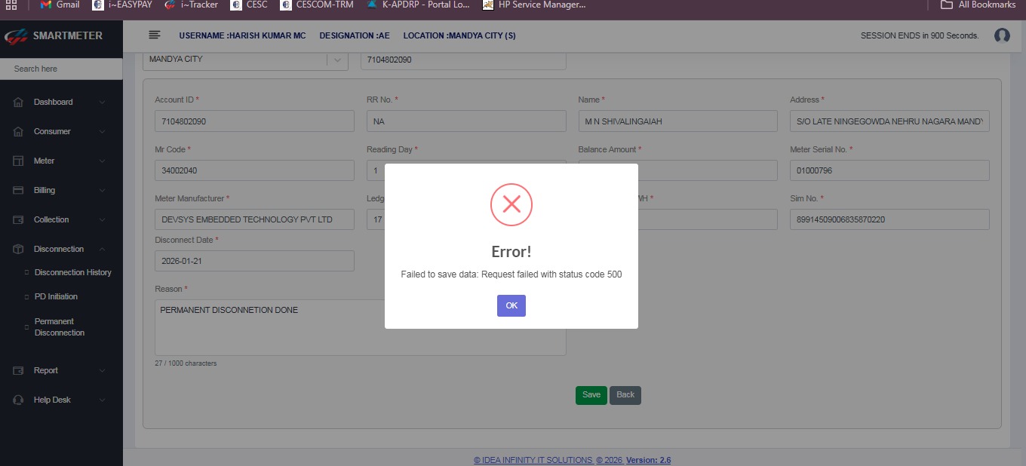Open the CESC bookmark

click(249, 5)
